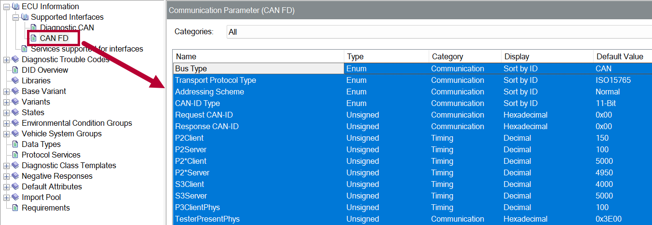652x225 pixels.
Task: Click the ECU Information book icon
Action: (x=15, y=7)
